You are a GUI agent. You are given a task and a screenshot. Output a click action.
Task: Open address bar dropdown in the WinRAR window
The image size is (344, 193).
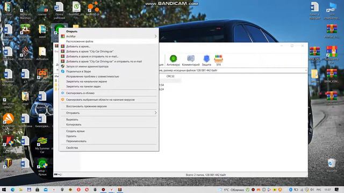(306, 70)
